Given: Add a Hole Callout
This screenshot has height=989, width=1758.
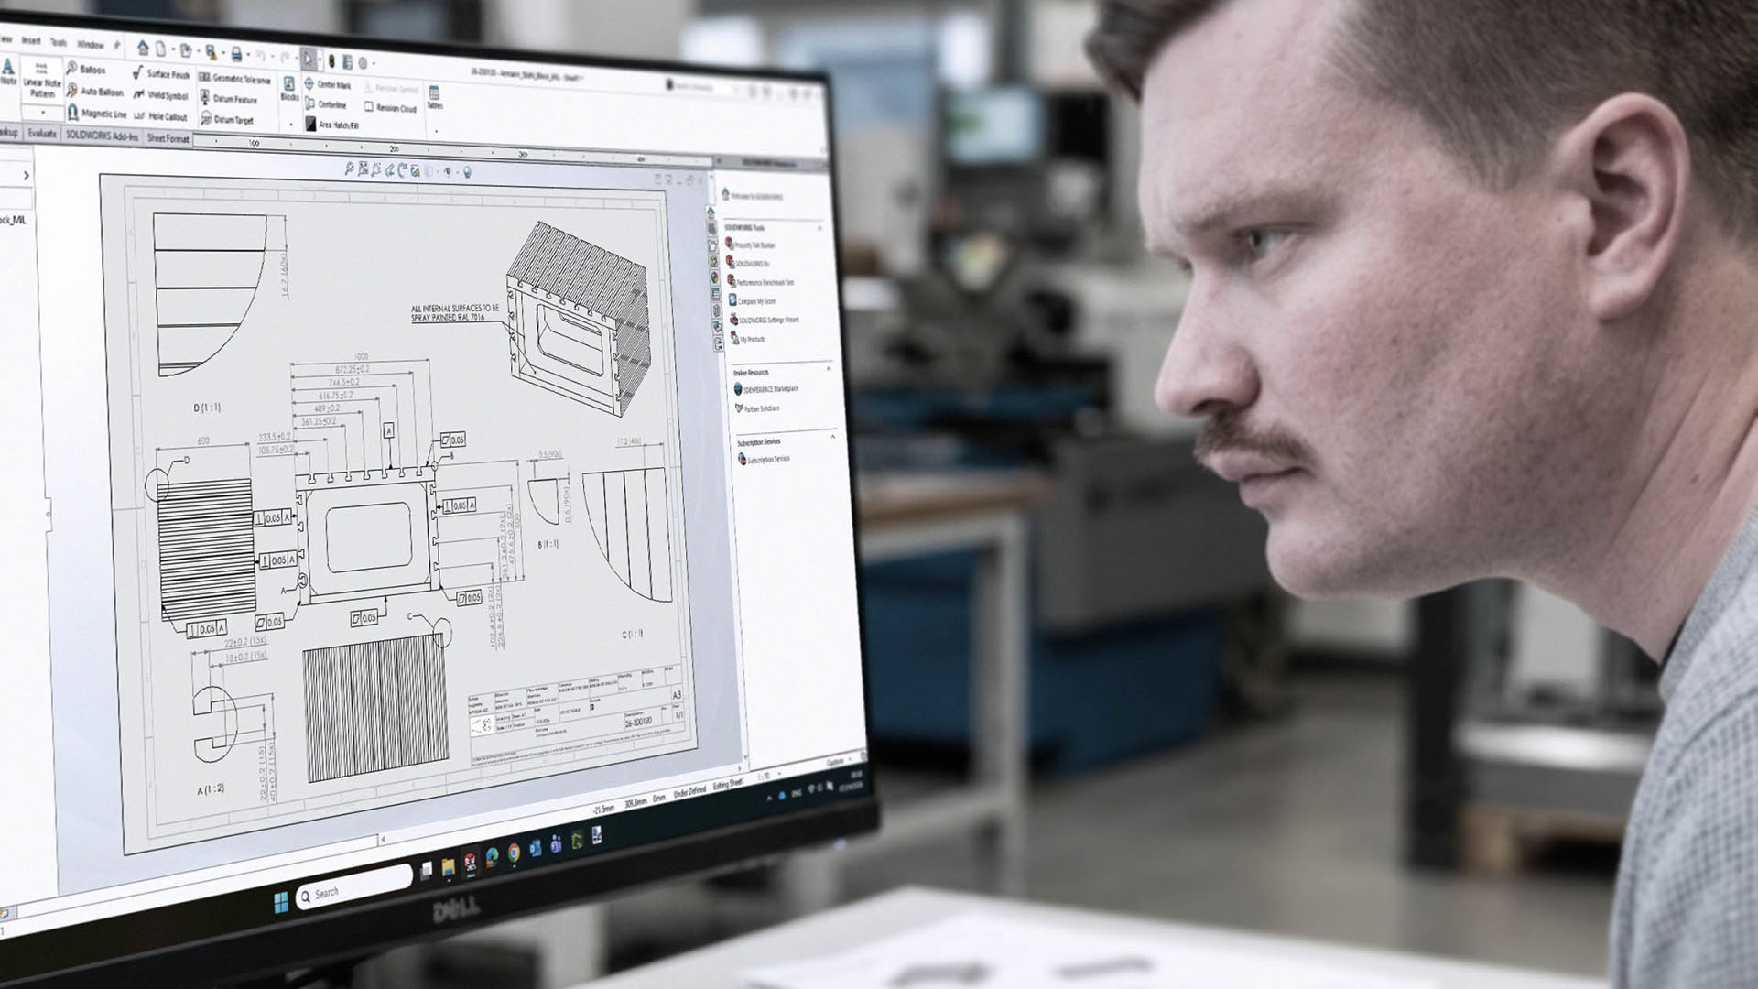Looking at the screenshot, I should [x=168, y=117].
